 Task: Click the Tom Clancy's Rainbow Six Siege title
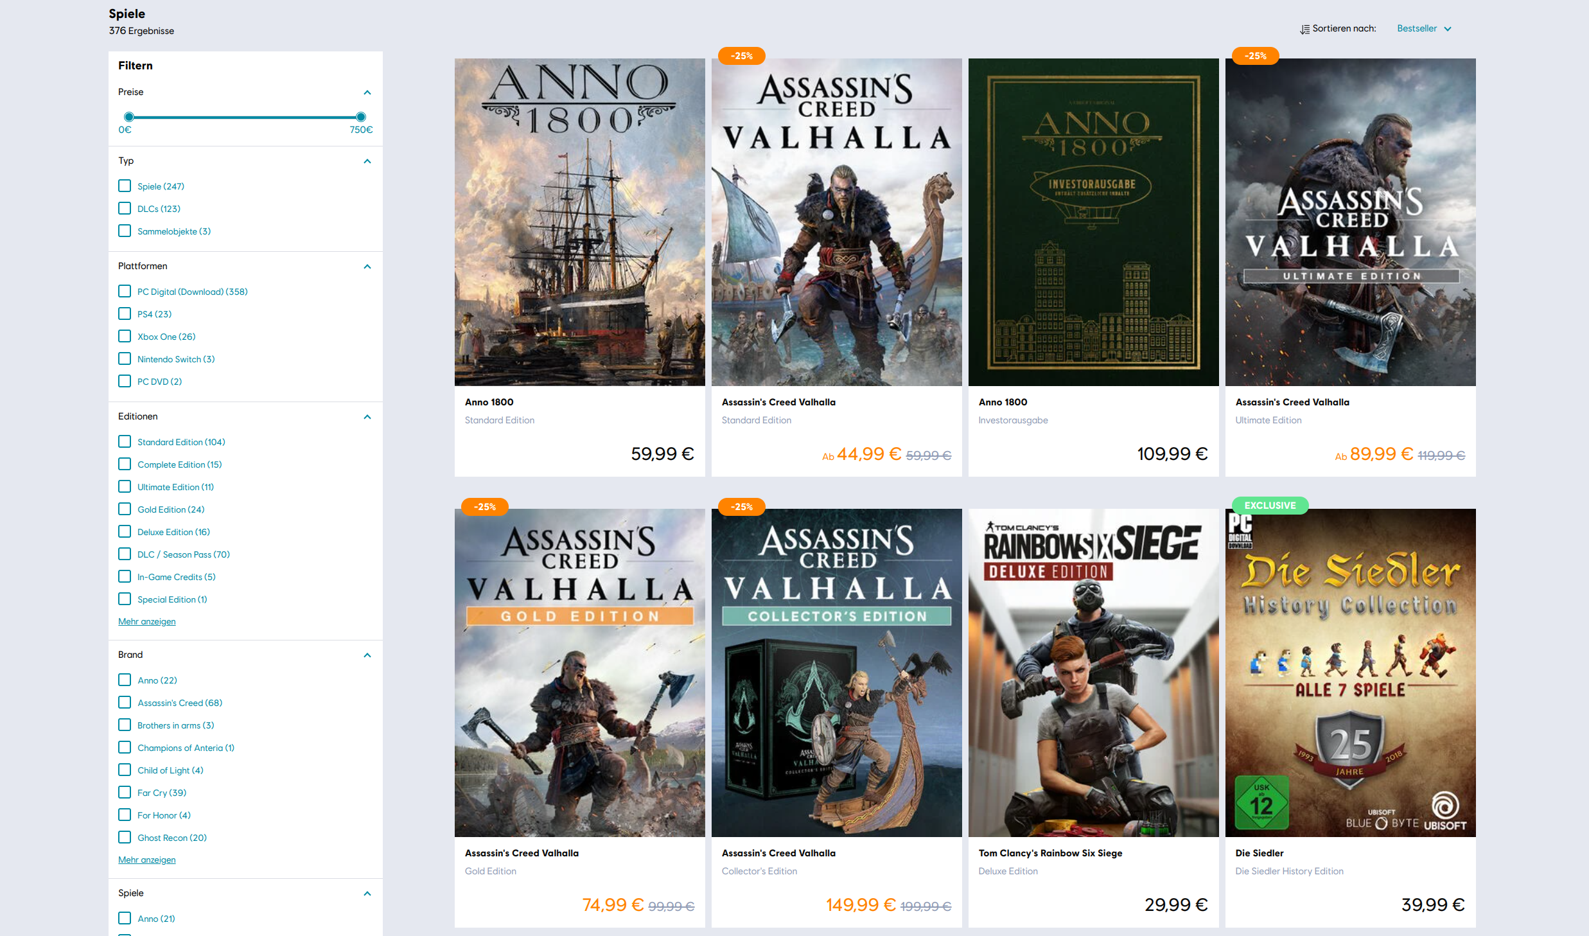1050,853
